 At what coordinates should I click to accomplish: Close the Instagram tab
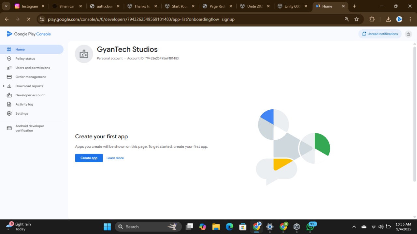tap(43, 6)
